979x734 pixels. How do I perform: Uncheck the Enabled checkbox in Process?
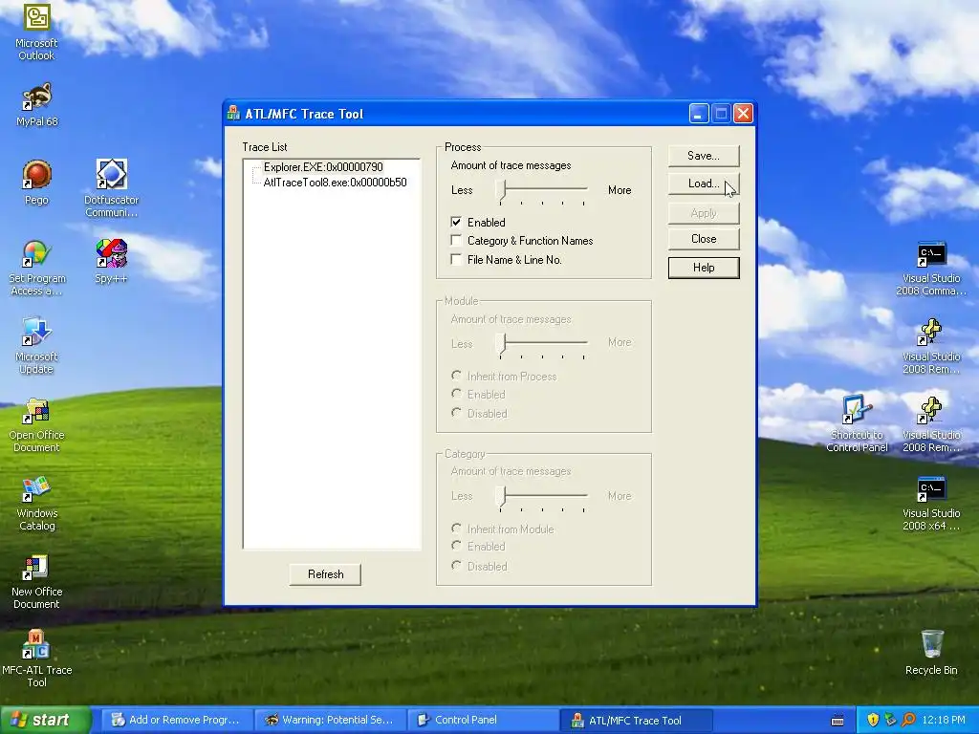point(456,222)
